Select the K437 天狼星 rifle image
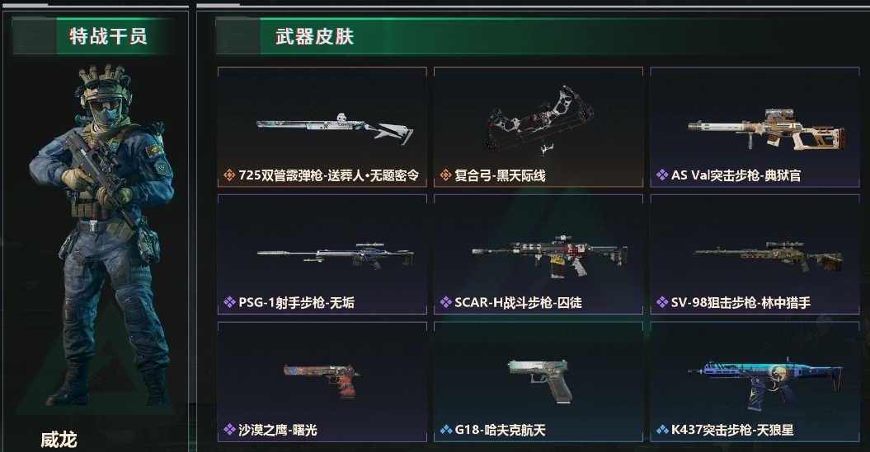Screen dimensions: 870x452 coord(765,384)
